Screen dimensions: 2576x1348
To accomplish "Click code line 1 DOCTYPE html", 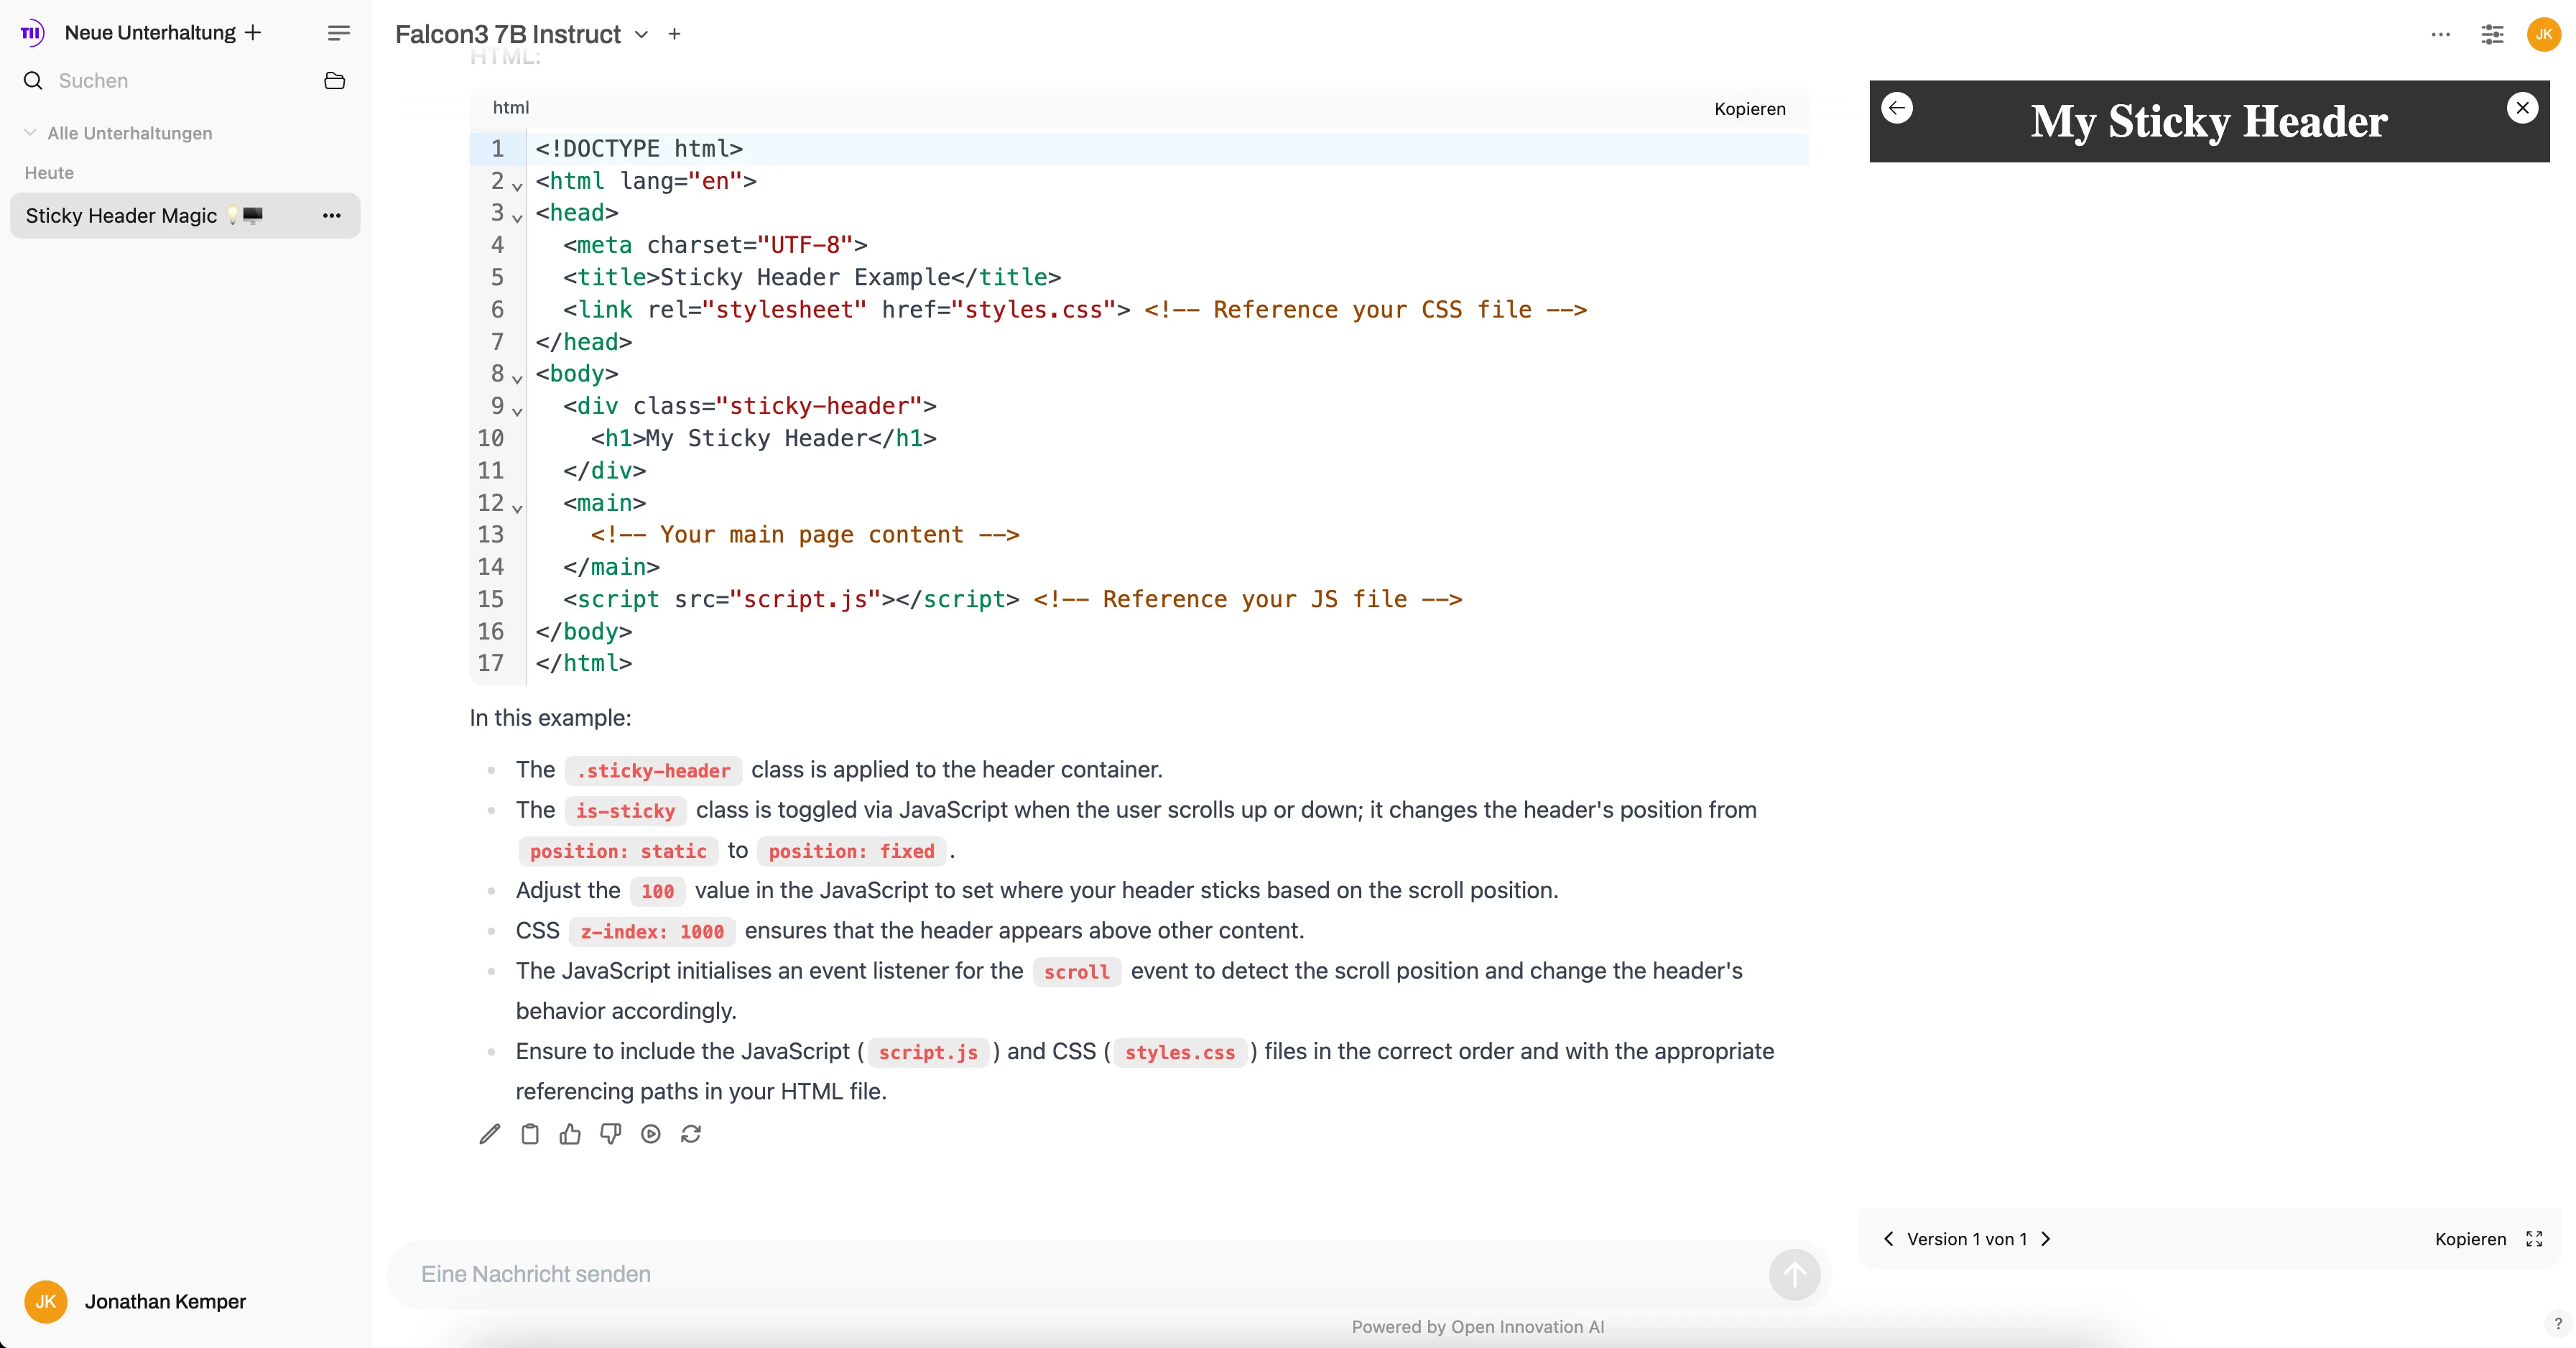I will [639, 149].
